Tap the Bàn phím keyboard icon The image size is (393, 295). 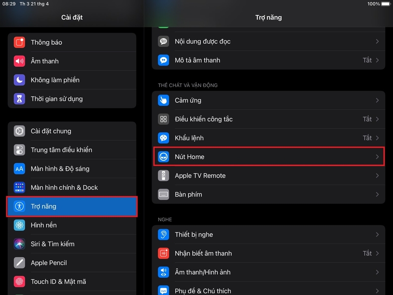pos(164,194)
